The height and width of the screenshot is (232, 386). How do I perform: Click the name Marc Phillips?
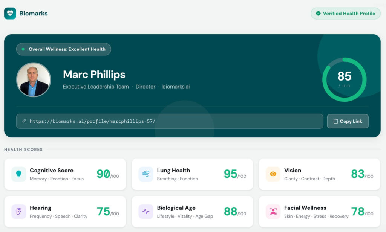(94, 74)
